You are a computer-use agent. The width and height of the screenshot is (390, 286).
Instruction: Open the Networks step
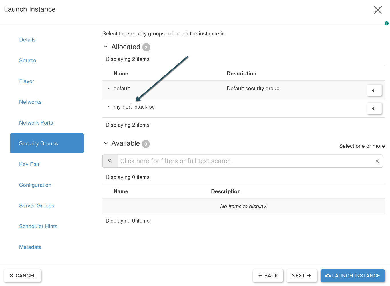30,102
